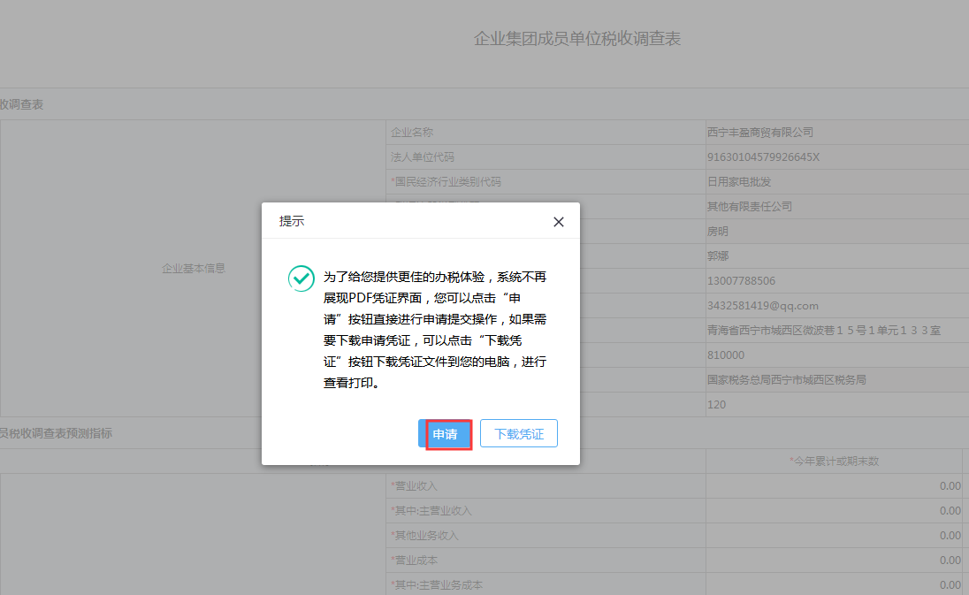969x595 pixels.
Task: Click the 青海省西宁市城西区 address cell
Action: (837, 330)
